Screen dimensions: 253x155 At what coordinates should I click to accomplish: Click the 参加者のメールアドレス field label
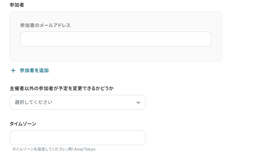click(x=45, y=25)
